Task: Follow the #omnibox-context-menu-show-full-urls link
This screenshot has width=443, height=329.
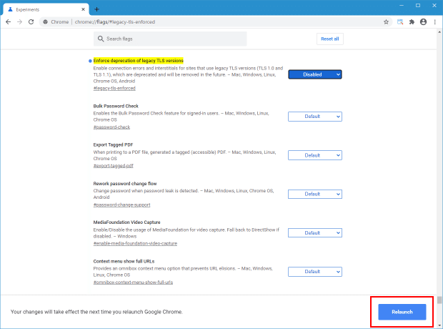Action: (x=133, y=283)
